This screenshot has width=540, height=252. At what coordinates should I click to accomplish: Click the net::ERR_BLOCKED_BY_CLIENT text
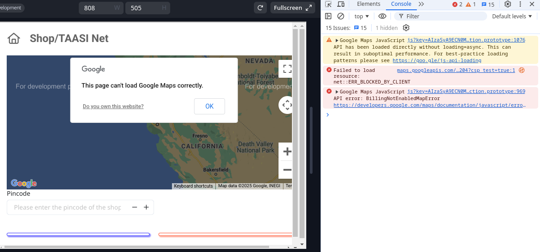[372, 82]
